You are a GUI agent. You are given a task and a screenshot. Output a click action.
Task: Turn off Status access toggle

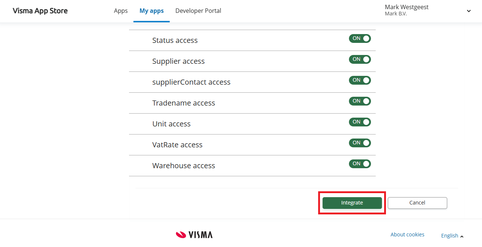(360, 38)
